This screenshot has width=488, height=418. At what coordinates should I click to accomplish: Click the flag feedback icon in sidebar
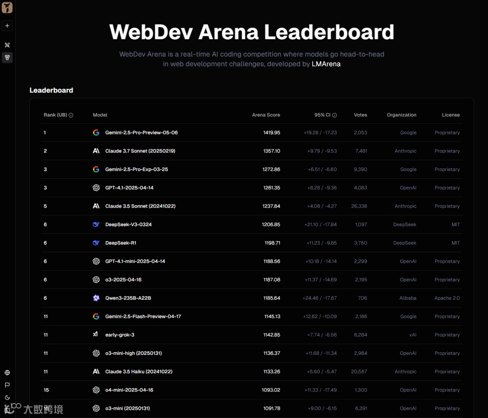click(x=7, y=385)
